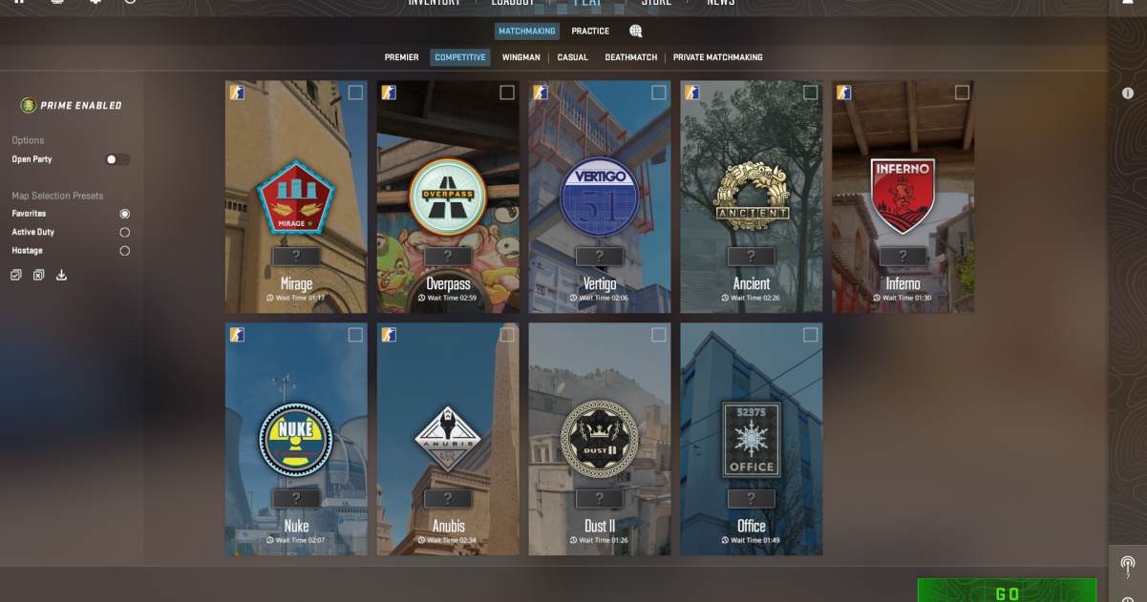Open the Wingman game mode tab
The image size is (1147, 602).
[520, 57]
